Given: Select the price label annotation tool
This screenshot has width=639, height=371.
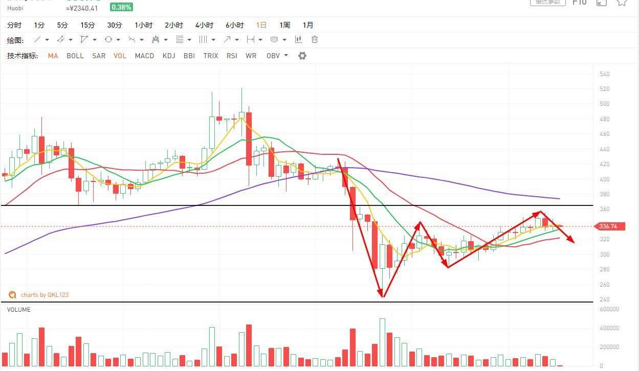Looking at the screenshot, I should (x=274, y=40).
